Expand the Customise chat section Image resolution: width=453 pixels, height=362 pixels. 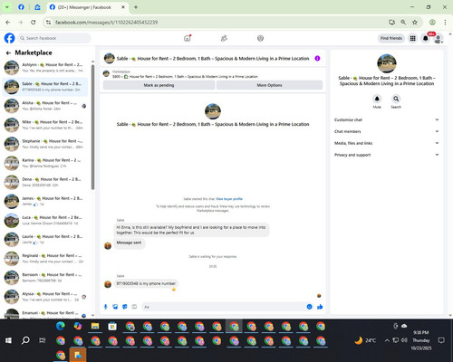click(387, 119)
